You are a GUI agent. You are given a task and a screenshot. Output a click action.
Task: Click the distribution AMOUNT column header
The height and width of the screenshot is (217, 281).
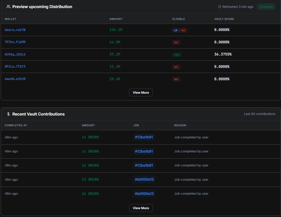point(116,19)
